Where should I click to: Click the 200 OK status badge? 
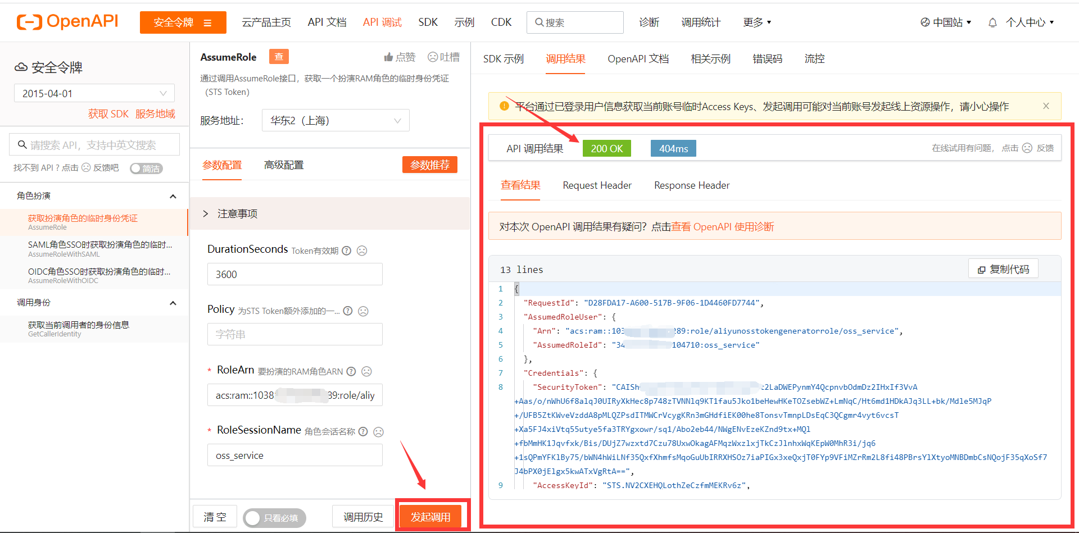click(607, 148)
